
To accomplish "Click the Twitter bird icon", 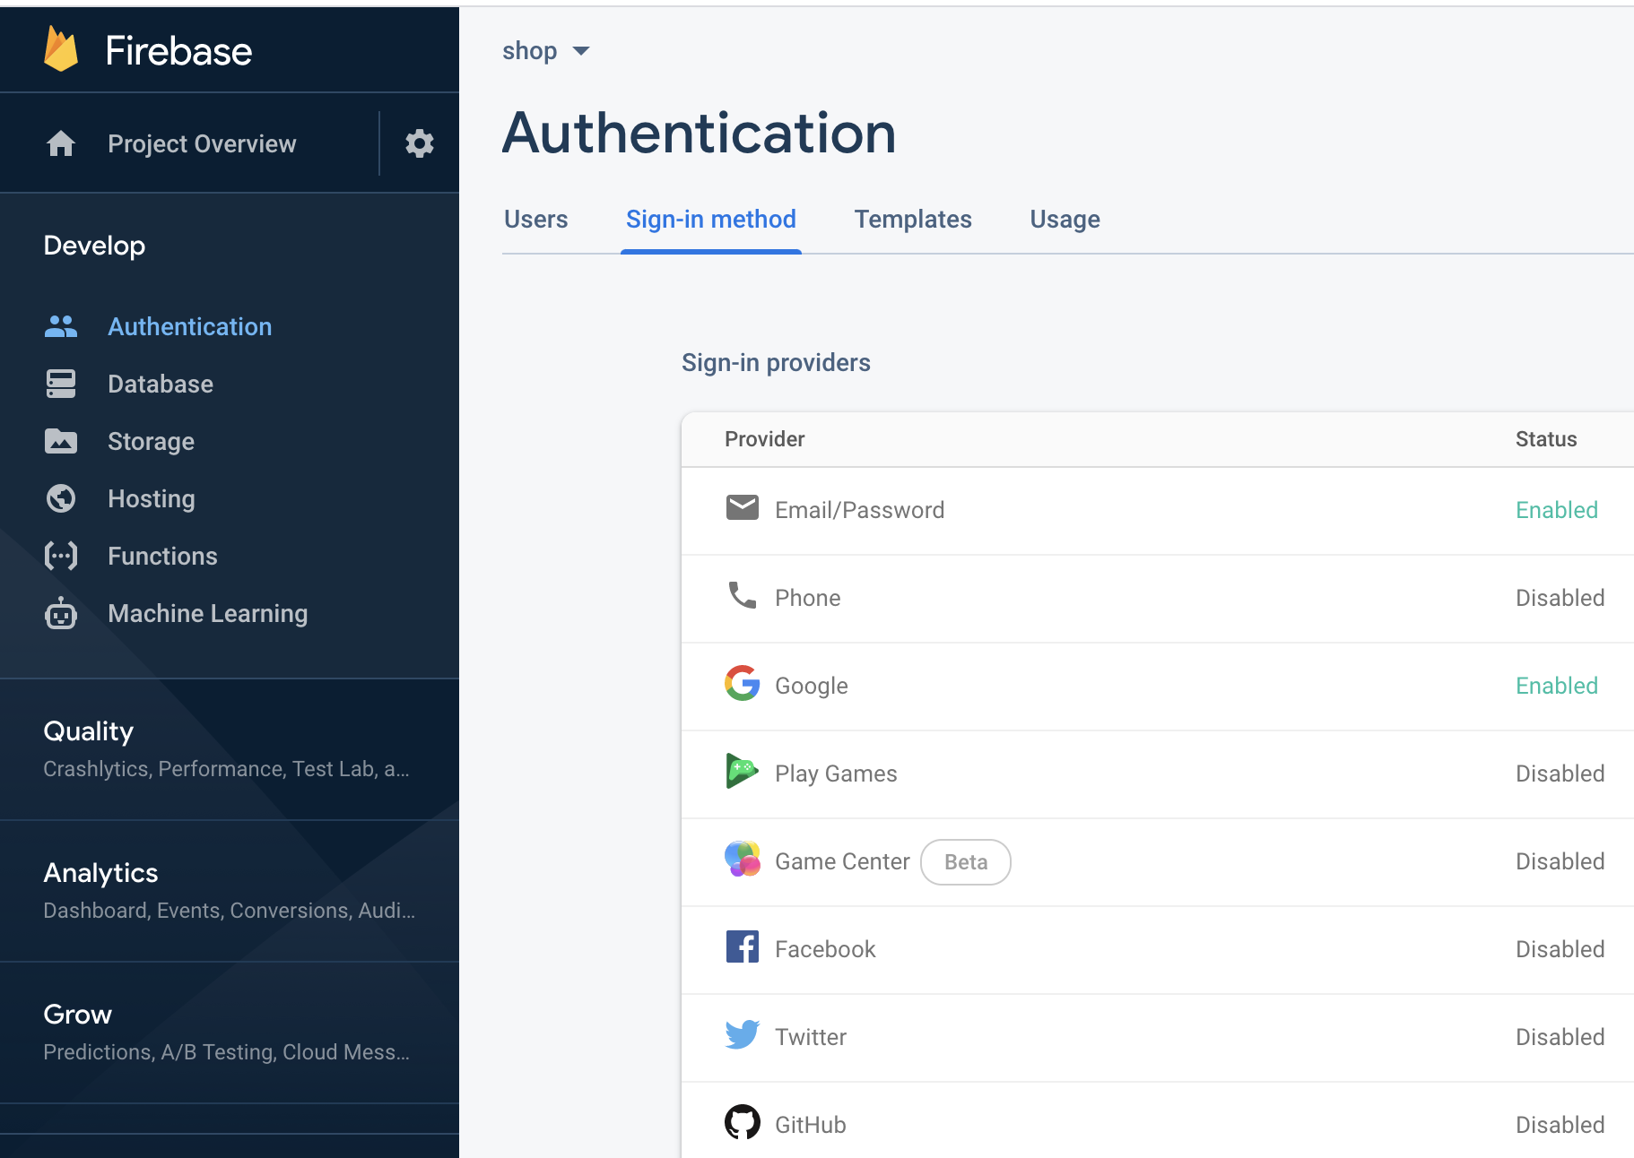I will coord(743,1034).
